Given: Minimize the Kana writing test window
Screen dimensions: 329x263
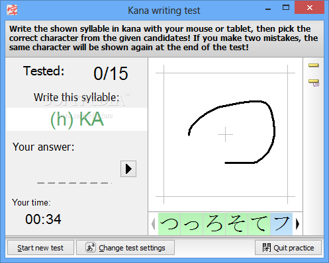Looking at the screenshot, I should pyautogui.click(x=268, y=9).
